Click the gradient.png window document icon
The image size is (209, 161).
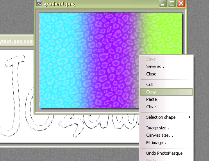[x=39, y=3]
